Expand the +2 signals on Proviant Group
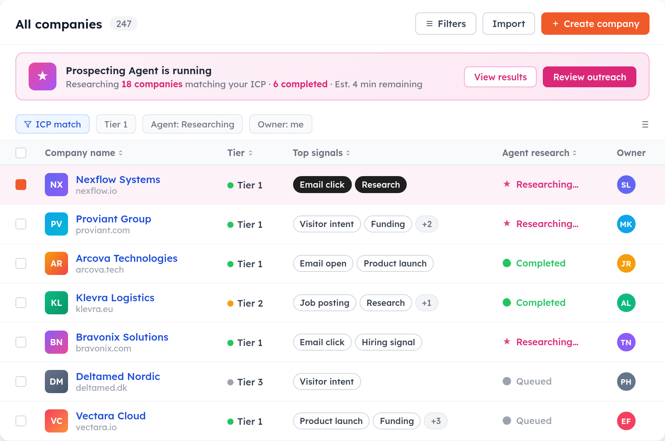665x441 pixels. click(x=426, y=224)
